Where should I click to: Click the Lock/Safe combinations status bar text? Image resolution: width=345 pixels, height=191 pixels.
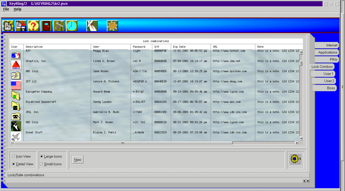point(26,175)
